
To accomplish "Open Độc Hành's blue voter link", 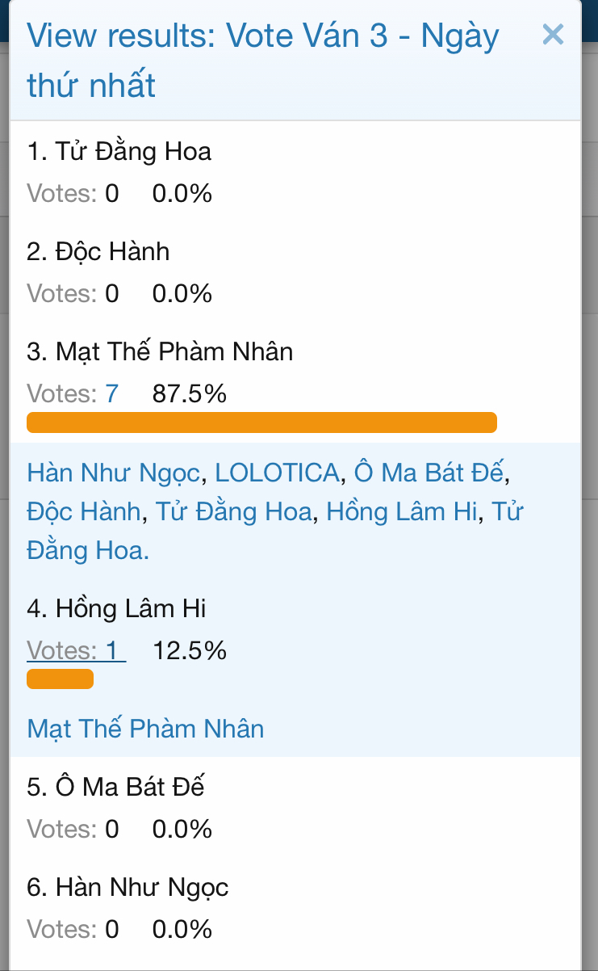I will (x=84, y=511).
